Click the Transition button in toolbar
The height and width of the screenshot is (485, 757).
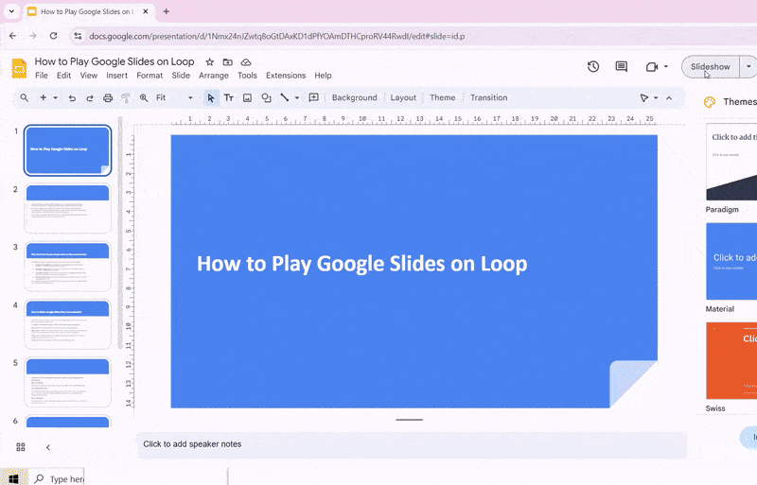488,98
